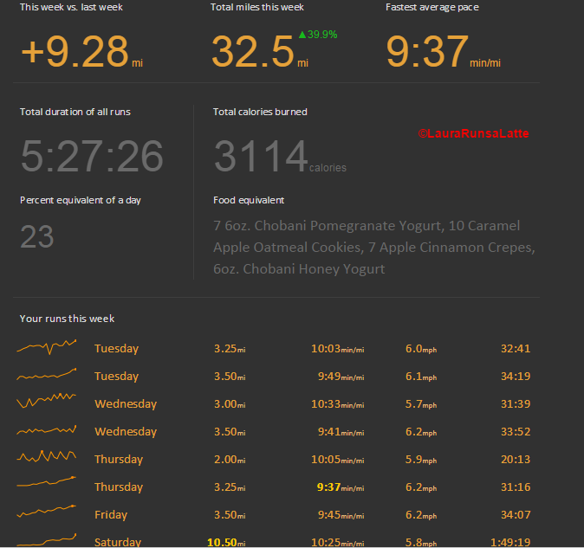Select the sparkline for Thursday's 31:16 run
Screen dimensions: 584x548
point(46,486)
